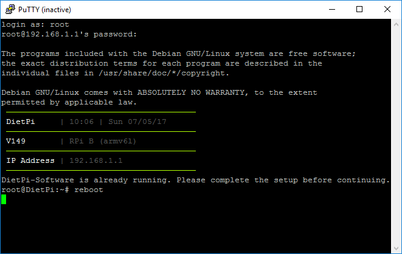The width and height of the screenshot is (402, 254).
Task: Click the 10:06 time in the banner
Action: point(81,122)
